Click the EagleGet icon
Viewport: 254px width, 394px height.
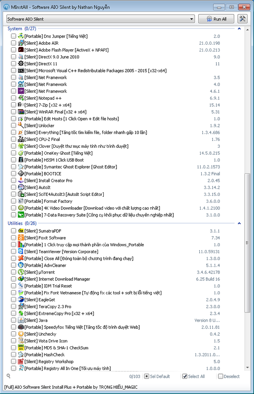point(21,299)
